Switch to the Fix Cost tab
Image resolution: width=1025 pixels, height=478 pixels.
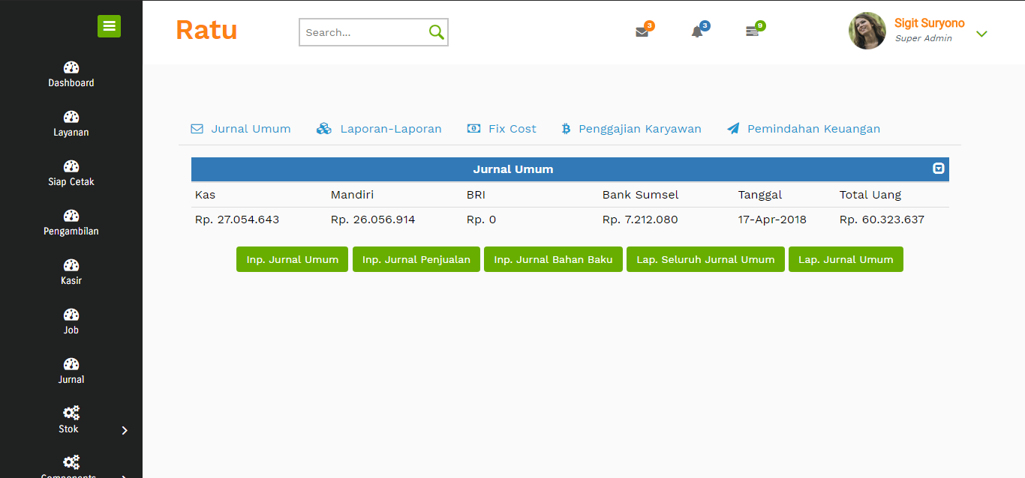coord(502,129)
